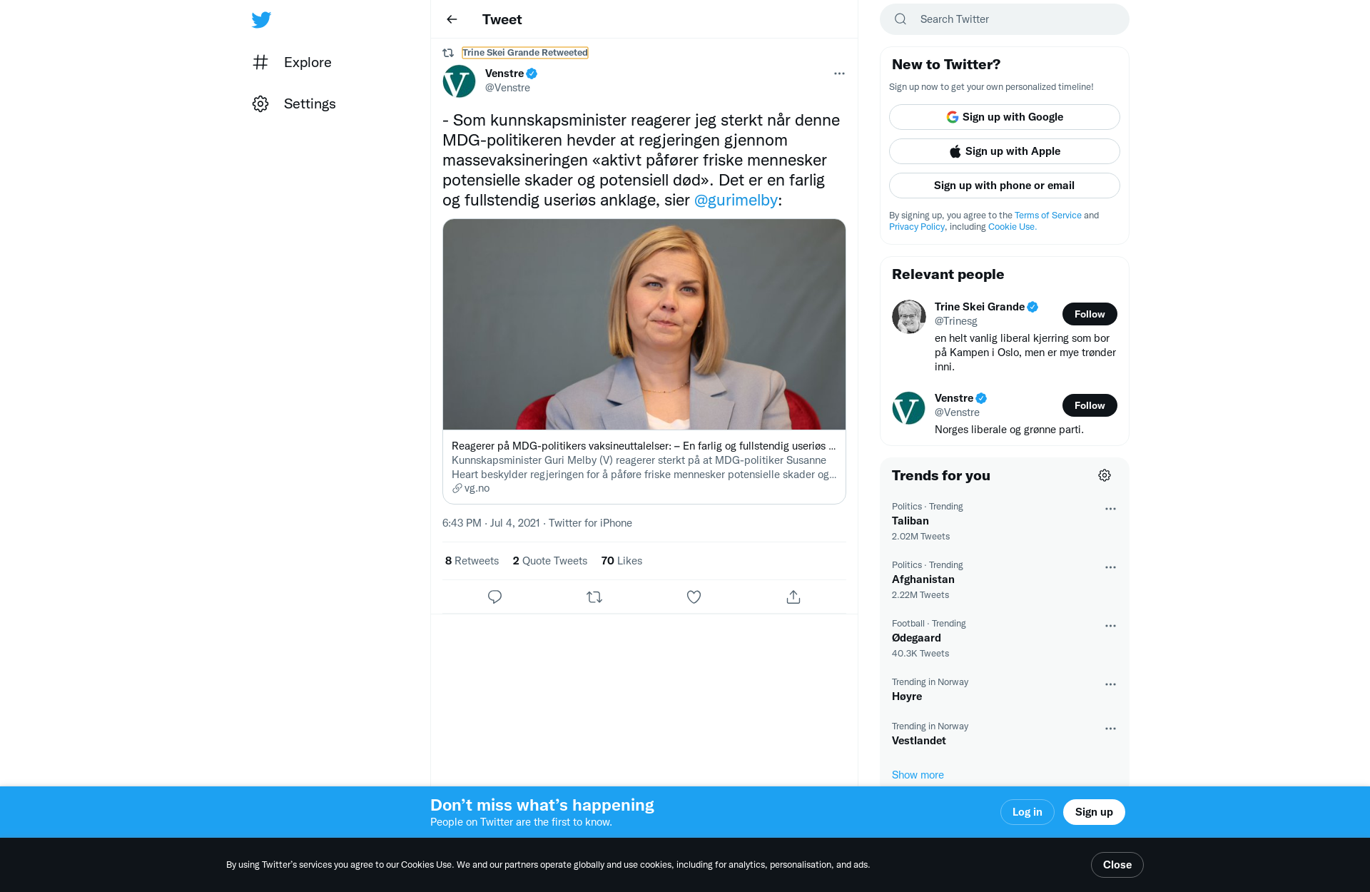Click the Search Twitter field
The height and width of the screenshot is (892, 1370).
point(1004,19)
